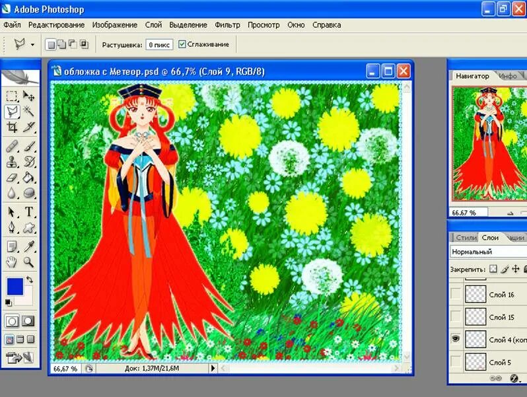Select the Crop tool
The height and width of the screenshot is (397, 527).
coord(12,127)
